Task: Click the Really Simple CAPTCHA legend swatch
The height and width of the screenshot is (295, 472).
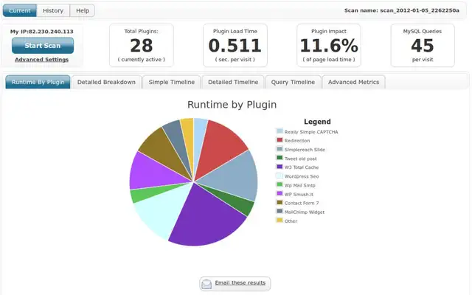Action: [280, 131]
